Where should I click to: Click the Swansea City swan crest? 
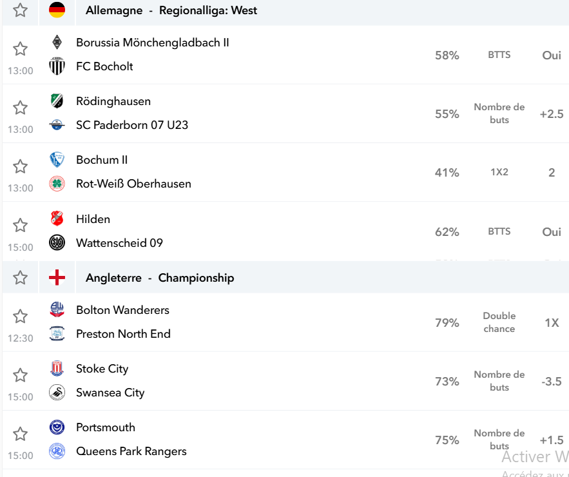pos(57,393)
